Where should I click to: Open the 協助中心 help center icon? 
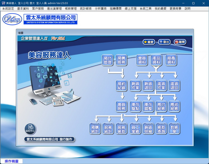[30, 129]
